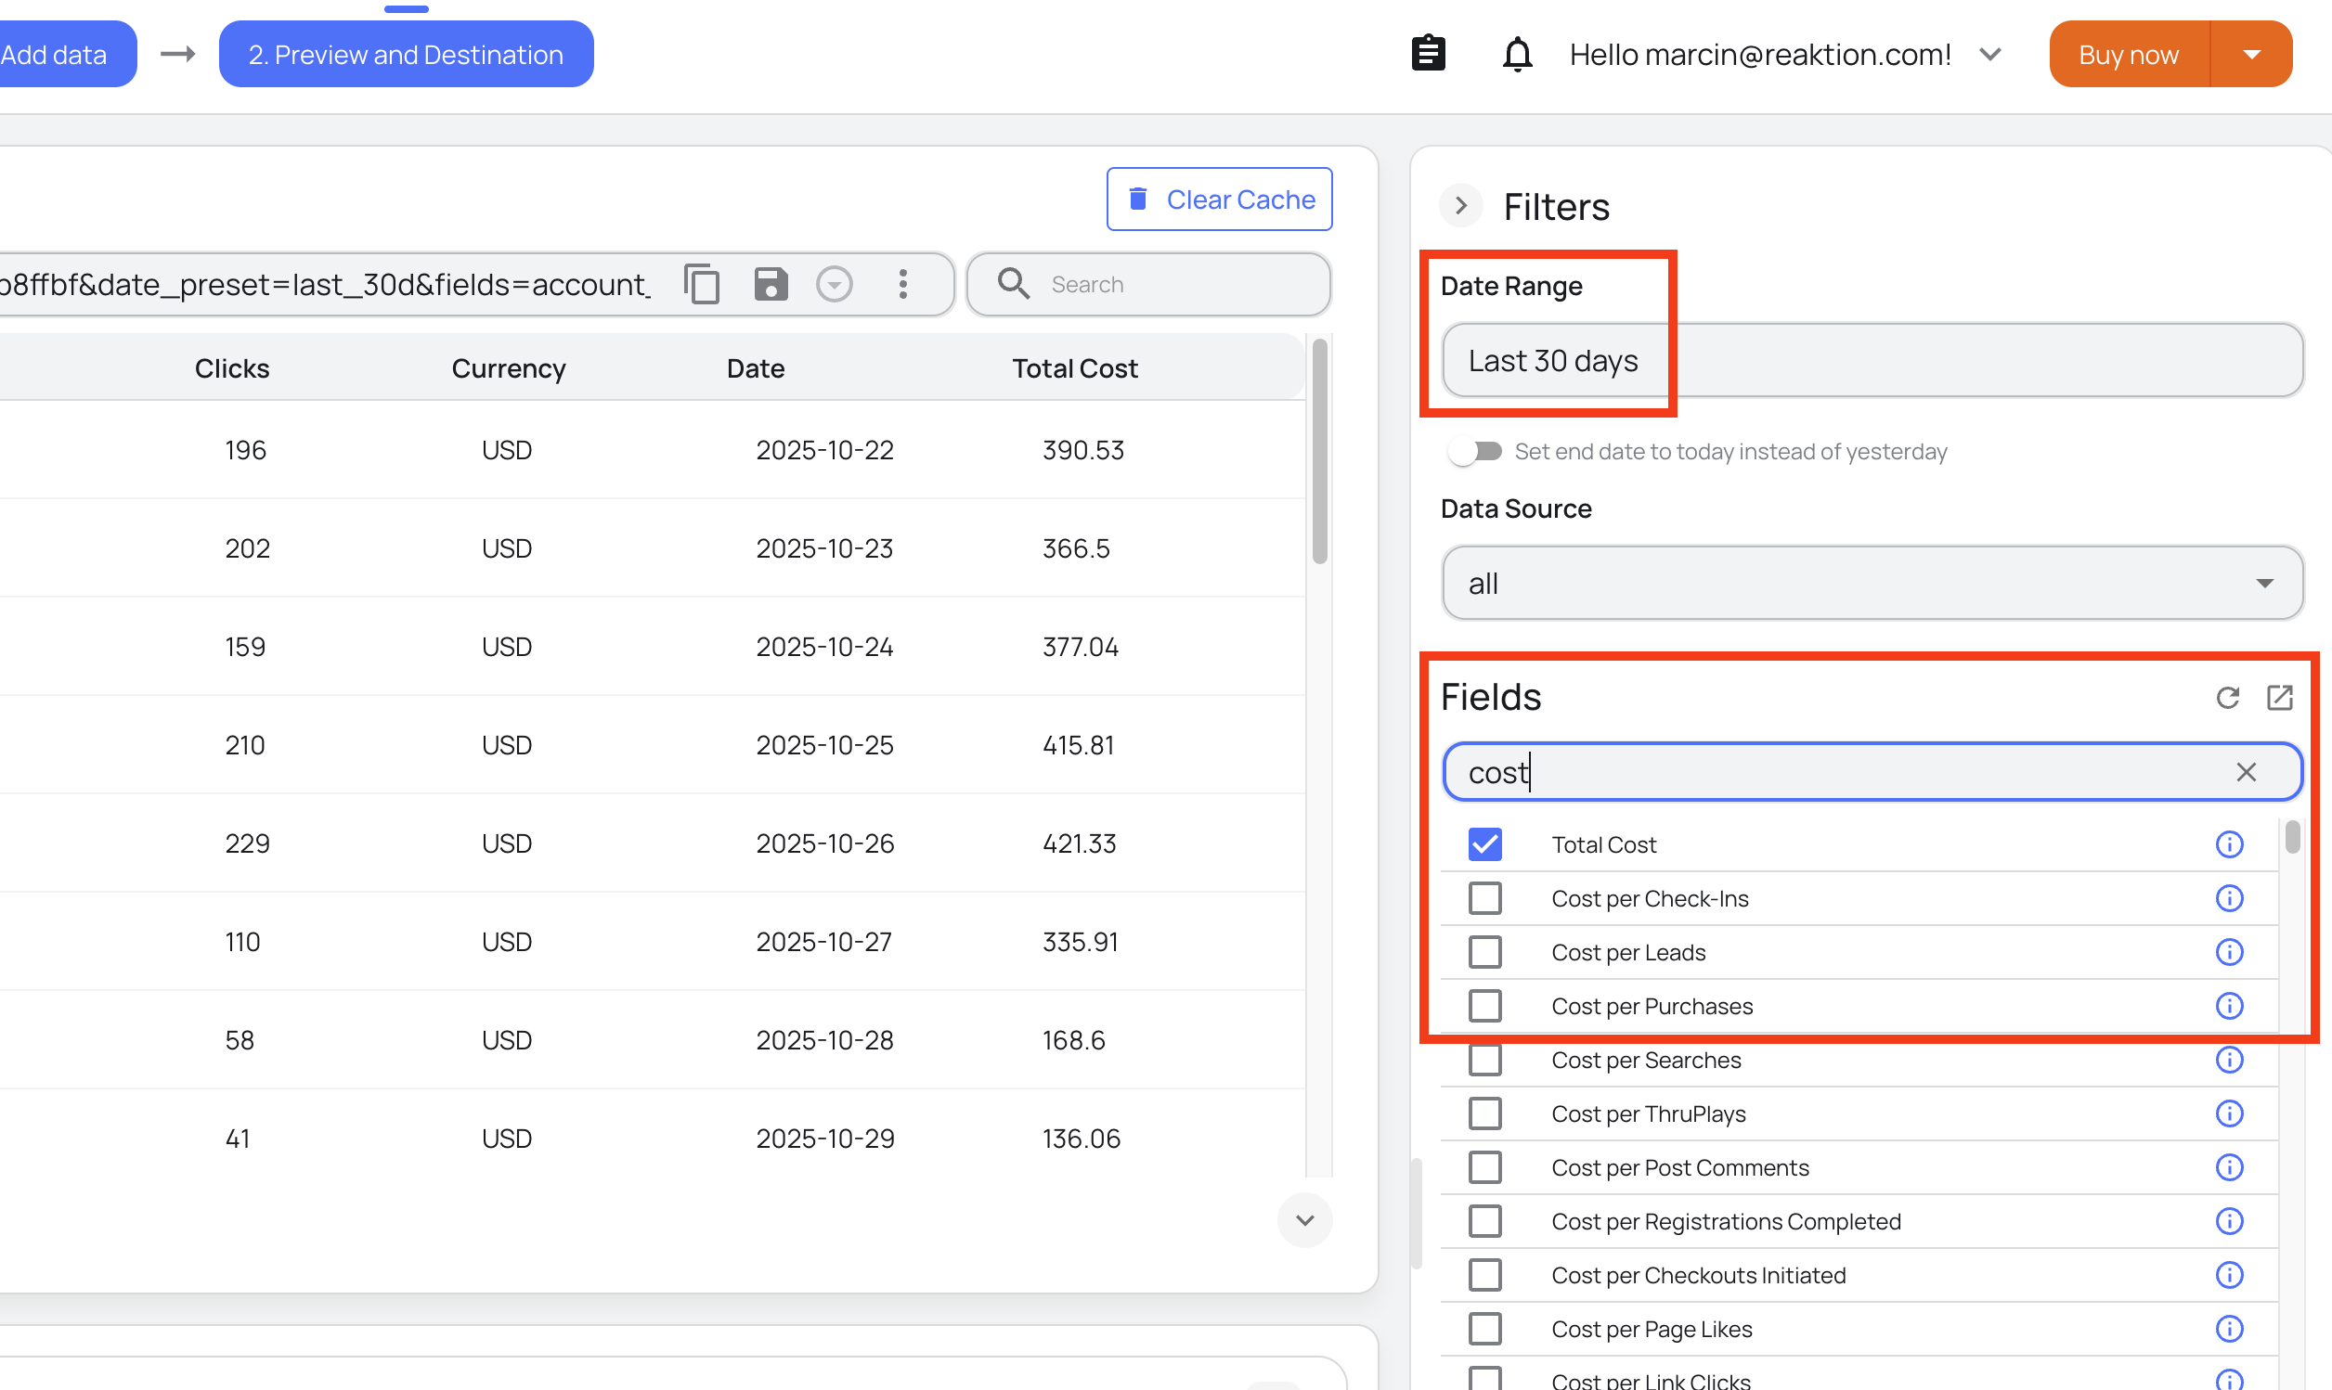Collapse the Filters panel chevron
Screen dimensions: 2332x1390
tap(1459, 206)
